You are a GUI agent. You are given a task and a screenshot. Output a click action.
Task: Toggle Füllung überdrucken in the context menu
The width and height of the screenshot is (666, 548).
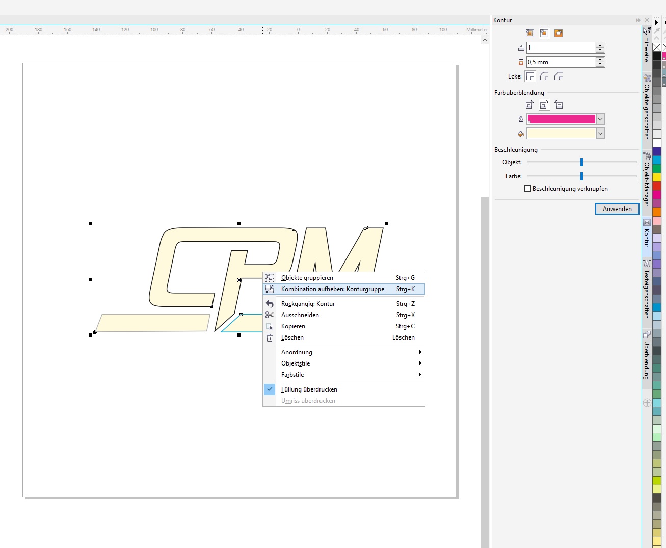pyautogui.click(x=344, y=389)
